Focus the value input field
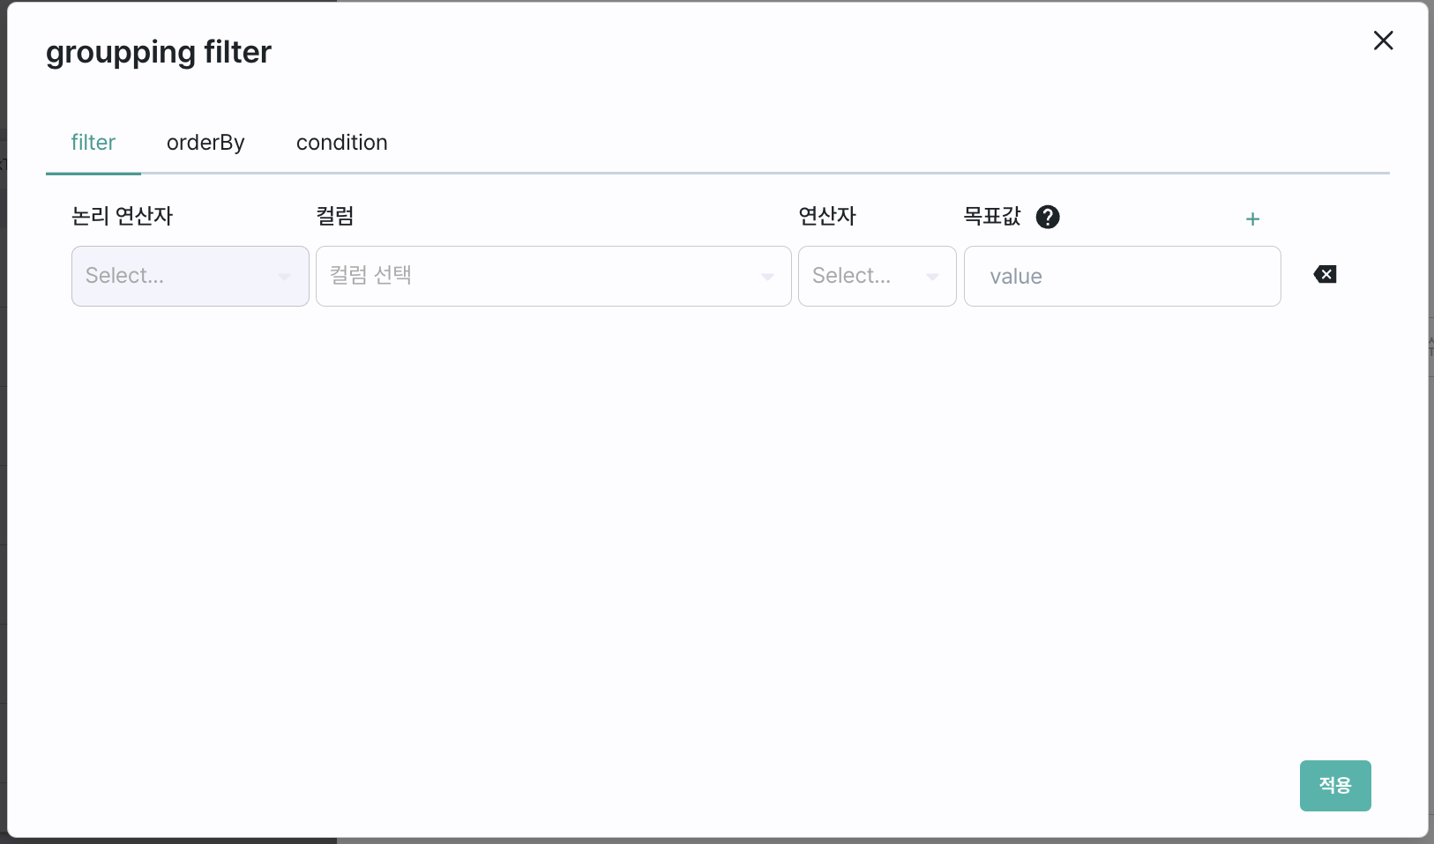The image size is (1434, 844). 1123,276
